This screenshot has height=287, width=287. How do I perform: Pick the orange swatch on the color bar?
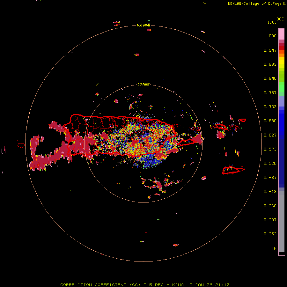[x=282, y=55]
